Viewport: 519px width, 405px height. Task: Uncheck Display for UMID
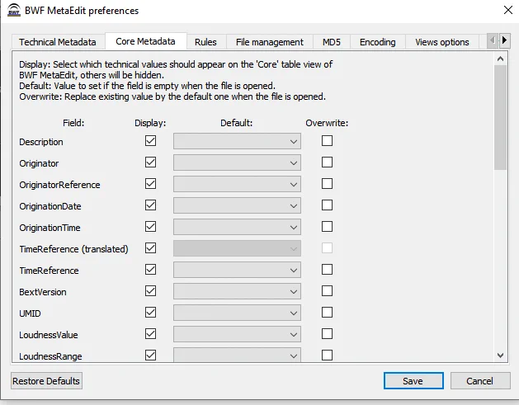click(x=151, y=313)
